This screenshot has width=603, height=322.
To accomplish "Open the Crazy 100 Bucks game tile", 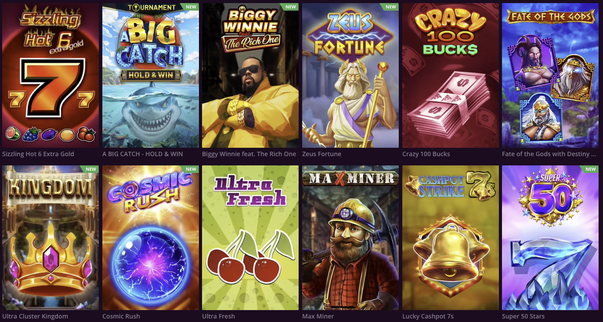I will (450, 75).
